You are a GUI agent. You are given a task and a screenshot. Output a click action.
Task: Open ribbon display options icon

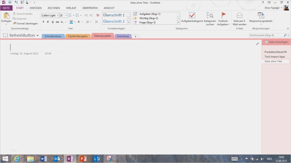[x=269, y=2]
